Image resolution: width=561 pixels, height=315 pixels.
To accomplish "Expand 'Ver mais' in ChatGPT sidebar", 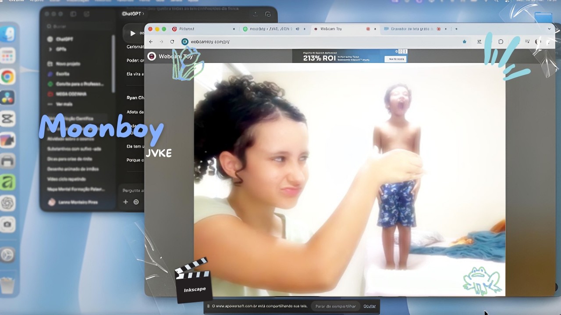I will click(x=64, y=104).
